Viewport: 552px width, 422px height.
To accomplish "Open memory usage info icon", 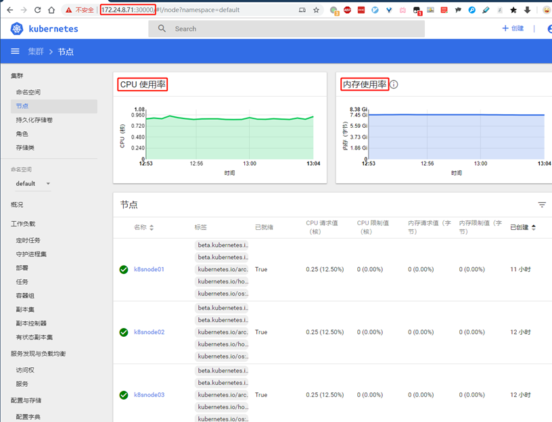I will coord(394,85).
